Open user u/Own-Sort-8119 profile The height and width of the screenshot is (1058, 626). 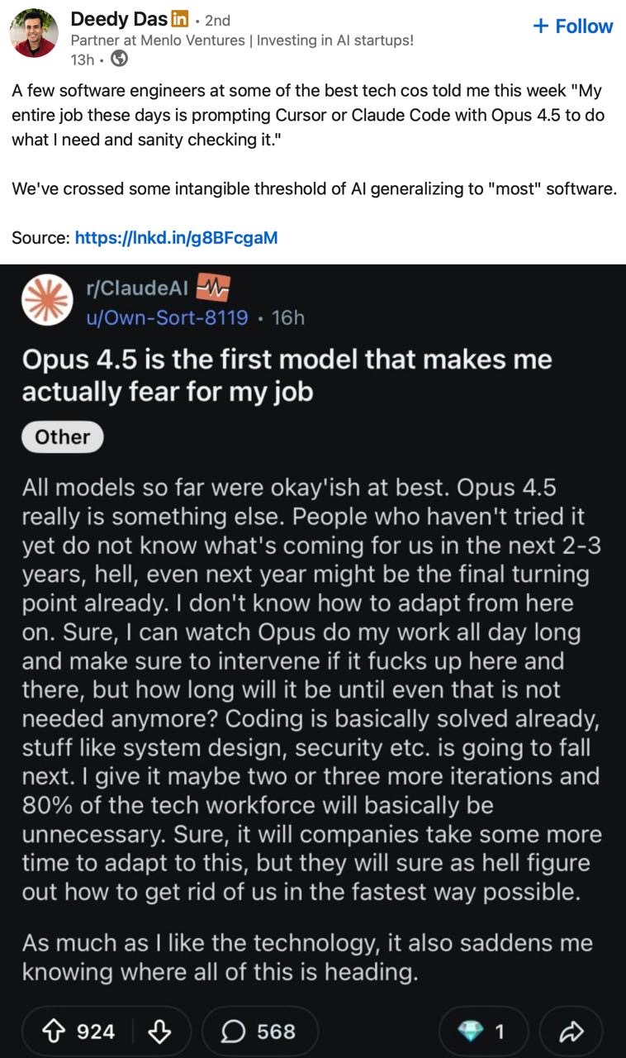[x=167, y=317]
